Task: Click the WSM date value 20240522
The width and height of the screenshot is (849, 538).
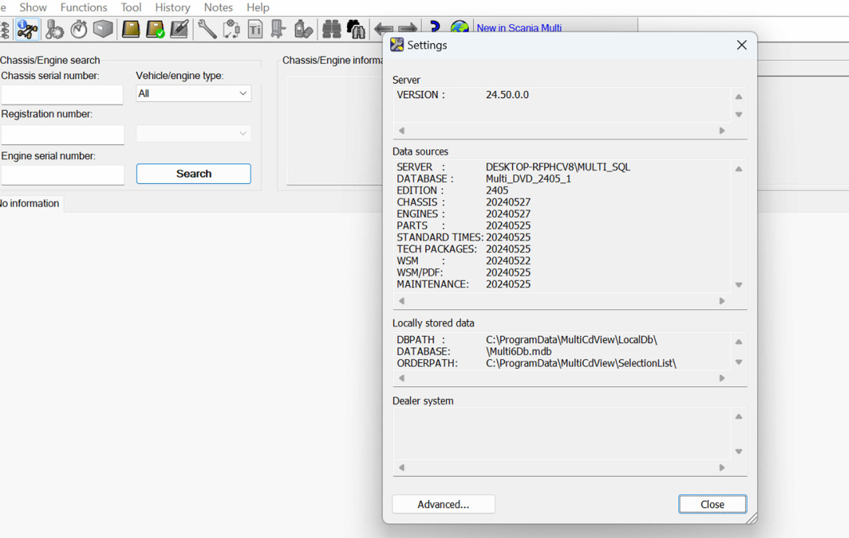Action: coord(508,261)
